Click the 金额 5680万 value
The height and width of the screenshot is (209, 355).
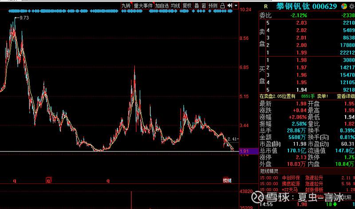[x=297, y=137]
